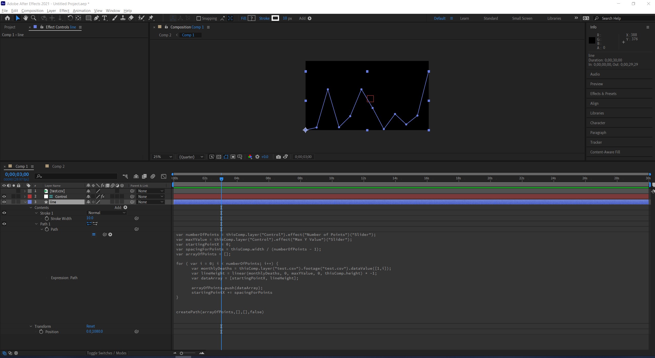
Task: Click the Stroke color swatch
Action: (x=275, y=18)
